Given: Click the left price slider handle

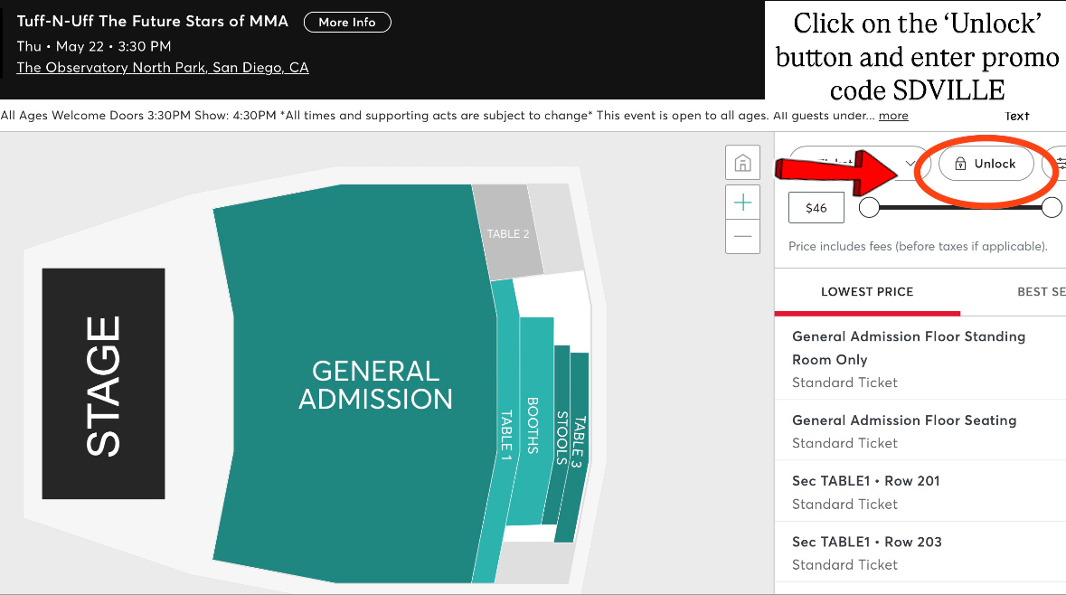Looking at the screenshot, I should pyautogui.click(x=869, y=207).
